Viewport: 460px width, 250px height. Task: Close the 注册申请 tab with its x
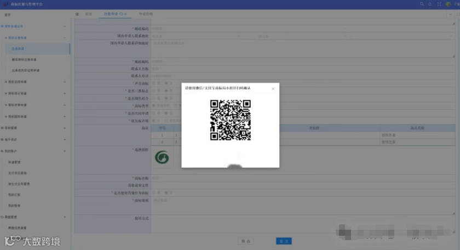tap(125, 14)
